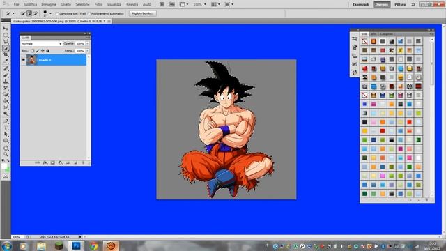Choose New Selection mode in options bar

[x=23, y=13]
